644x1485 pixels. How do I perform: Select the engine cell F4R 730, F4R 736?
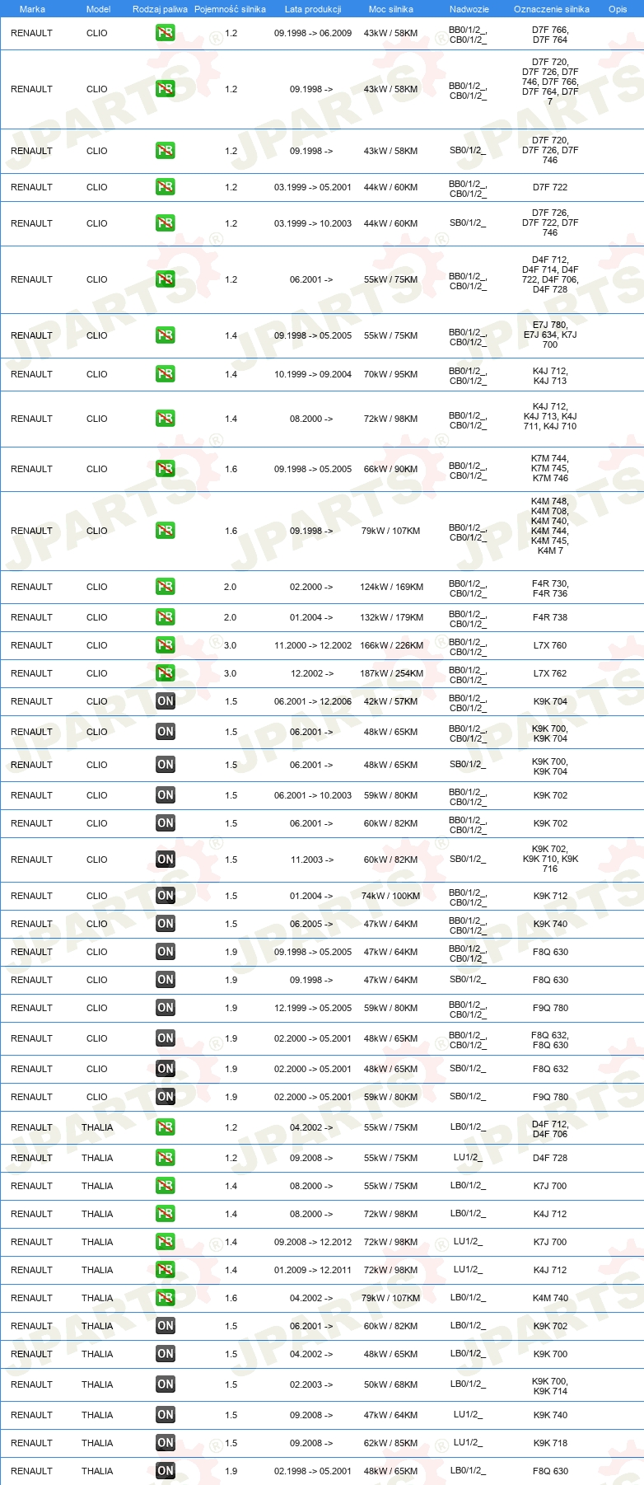[x=550, y=588]
